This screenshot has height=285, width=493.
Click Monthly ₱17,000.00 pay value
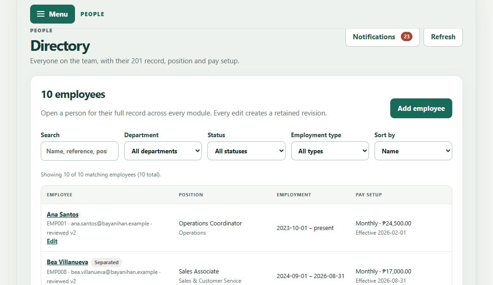coord(383,272)
